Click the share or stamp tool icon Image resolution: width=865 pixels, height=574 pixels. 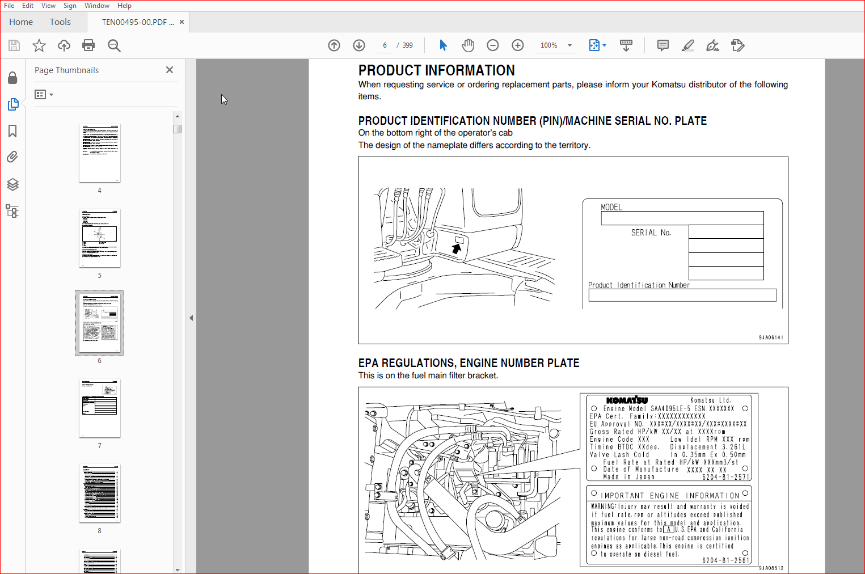point(738,45)
